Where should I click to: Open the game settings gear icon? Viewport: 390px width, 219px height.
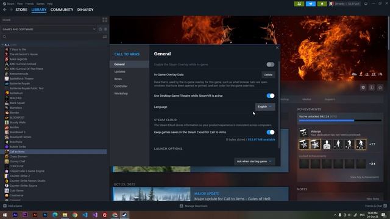click(x=363, y=88)
